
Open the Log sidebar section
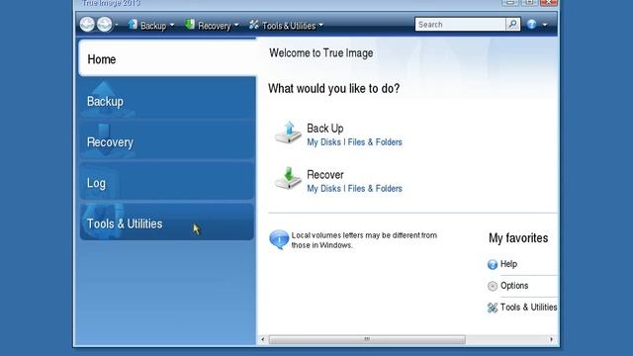(x=167, y=182)
